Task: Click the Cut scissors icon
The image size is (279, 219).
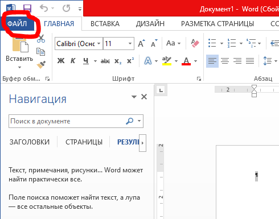Action: tap(41, 39)
